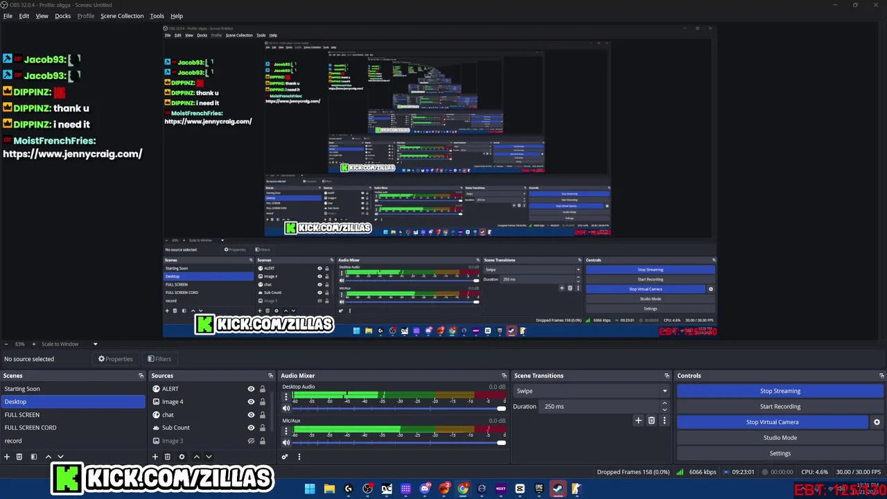Open Scale to Window dropdown arrow
This screenshot has height=499, width=887.
[x=95, y=344]
